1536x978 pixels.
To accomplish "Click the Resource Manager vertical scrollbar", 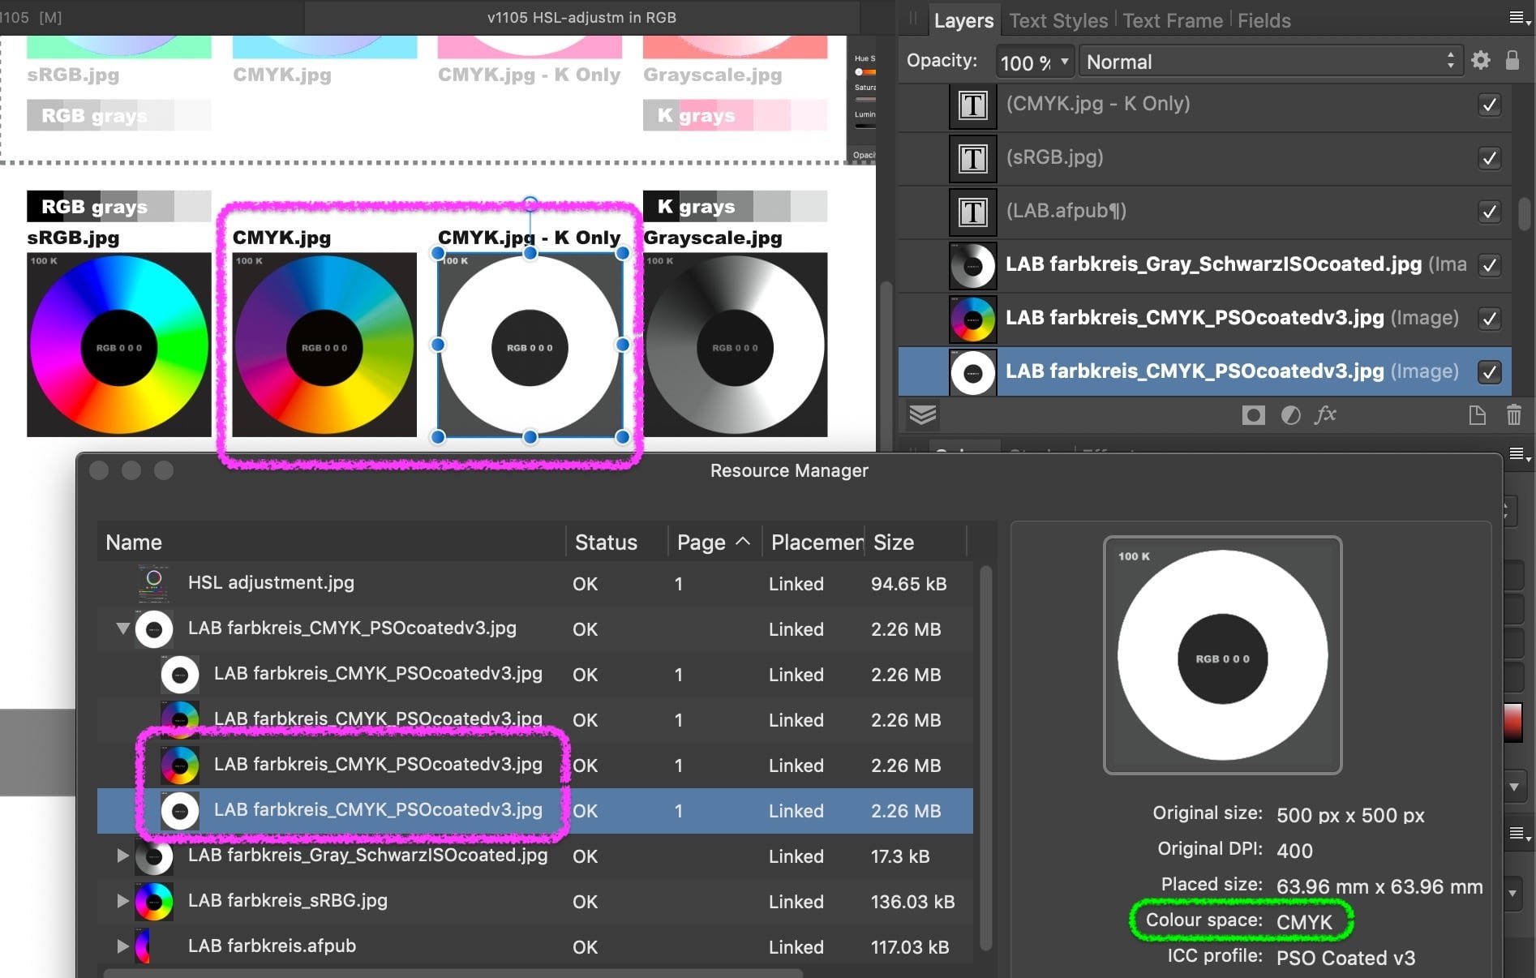I will pos(985,758).
